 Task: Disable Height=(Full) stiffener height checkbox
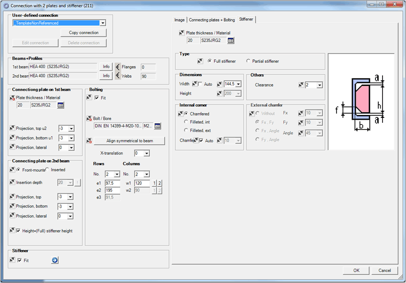[18, 231]
